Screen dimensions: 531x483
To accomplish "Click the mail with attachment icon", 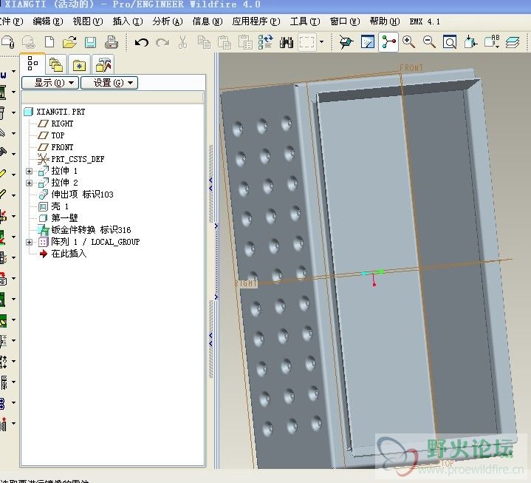I will coord(8,42).
